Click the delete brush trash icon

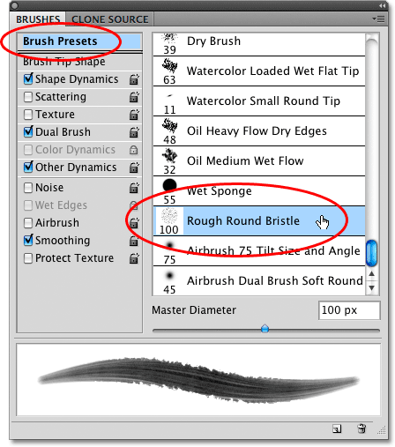click(361, 428)
